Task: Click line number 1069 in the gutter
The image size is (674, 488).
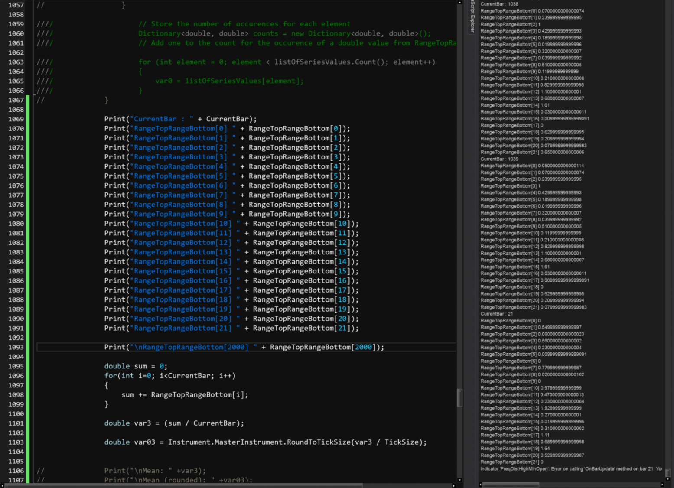Action: tap(16, 119)
